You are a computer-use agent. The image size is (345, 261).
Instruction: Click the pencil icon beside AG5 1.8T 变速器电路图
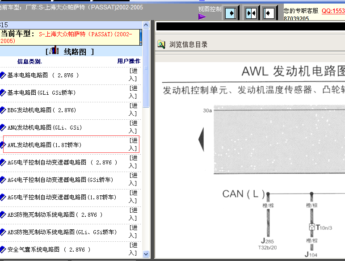point(3,197)
